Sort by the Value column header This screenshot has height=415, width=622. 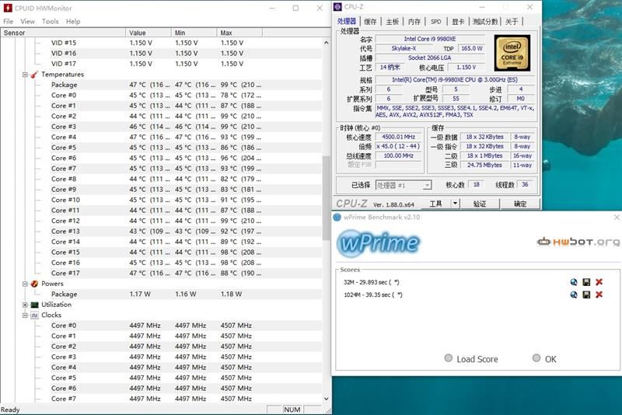(x=149, y=33)
